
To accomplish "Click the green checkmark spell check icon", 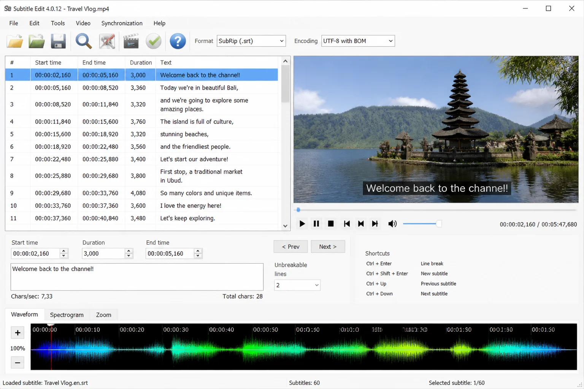I will [154, 41].
